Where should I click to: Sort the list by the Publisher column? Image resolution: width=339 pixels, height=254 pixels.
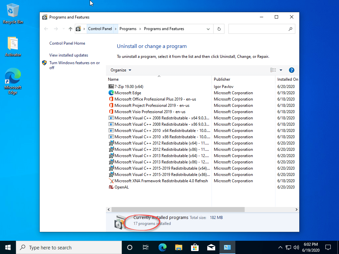pos(243,79)
